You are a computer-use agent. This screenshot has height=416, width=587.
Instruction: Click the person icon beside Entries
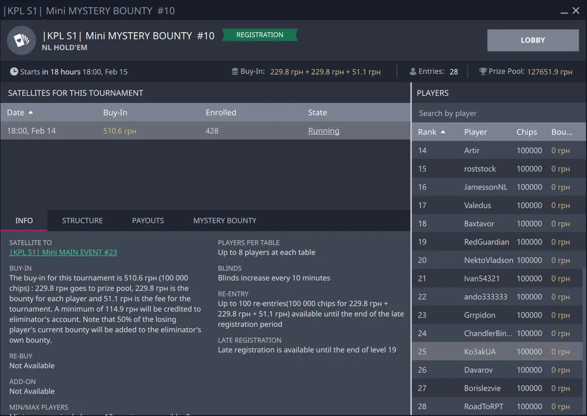[x=413, y=72]
